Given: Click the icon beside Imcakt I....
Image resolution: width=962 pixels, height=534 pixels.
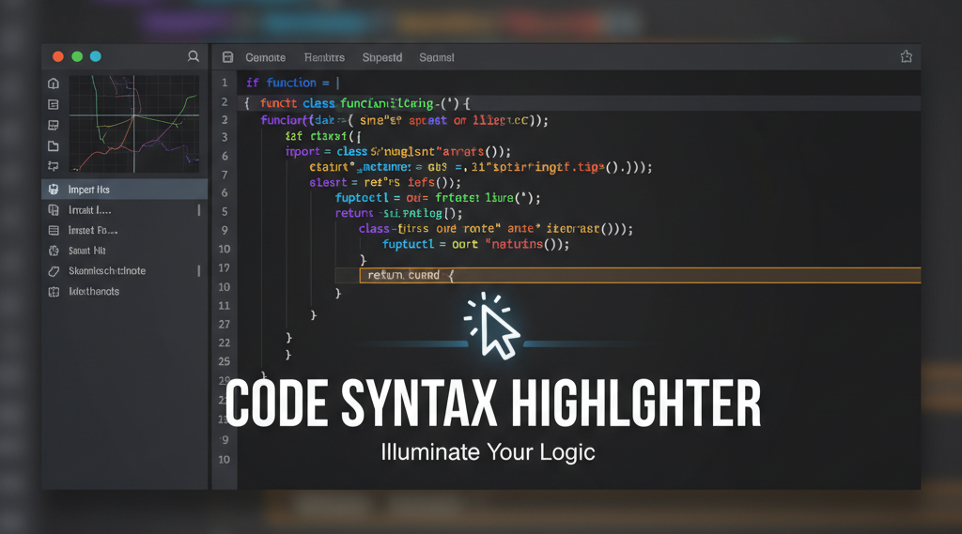Looking at the screenshot, I should [x=54, y=210].
